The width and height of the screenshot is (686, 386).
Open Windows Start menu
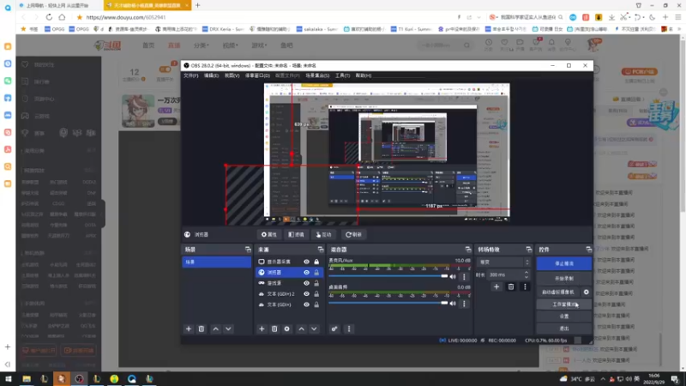point(8,378)
